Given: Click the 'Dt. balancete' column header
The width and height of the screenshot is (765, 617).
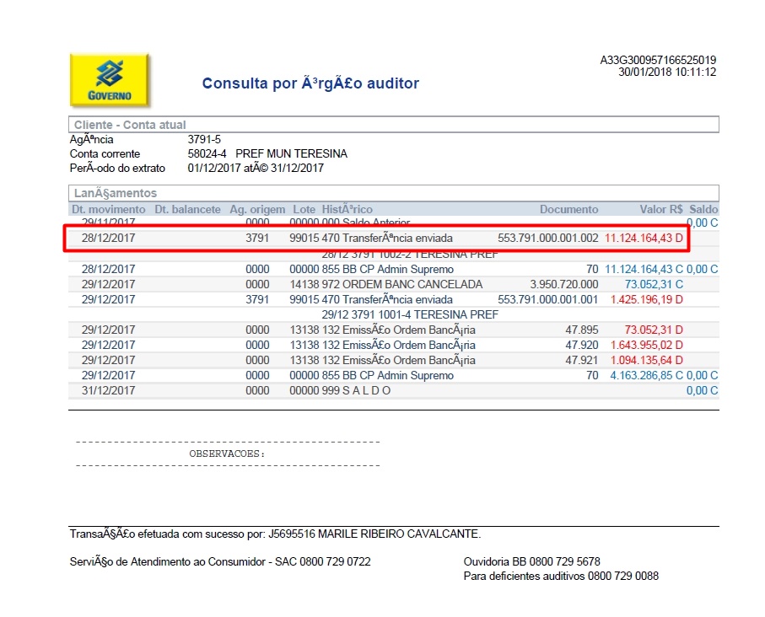Looking at the screenshot, I should pos(187,209).
